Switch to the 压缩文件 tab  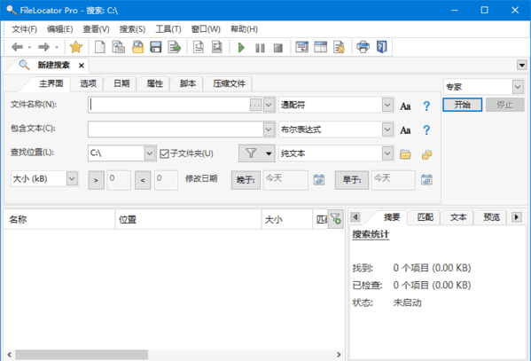229,83
